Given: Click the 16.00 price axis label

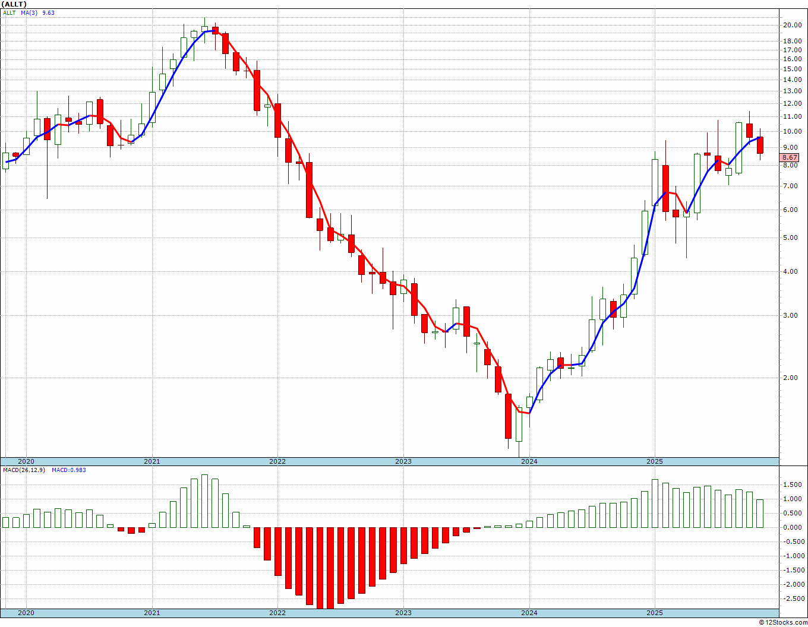Looking at the screenshot, I should tap(792, 59).
